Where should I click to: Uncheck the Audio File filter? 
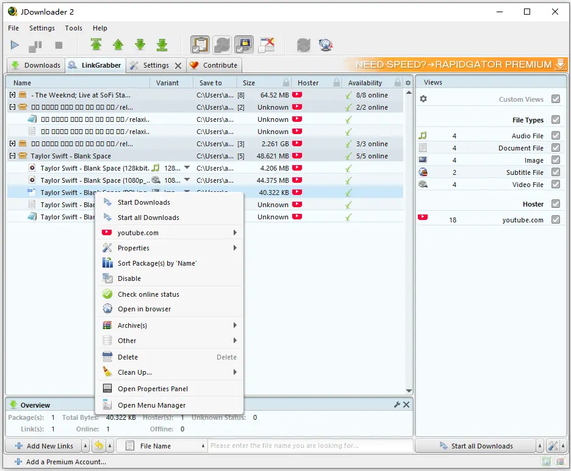click(x=555, y=135)
